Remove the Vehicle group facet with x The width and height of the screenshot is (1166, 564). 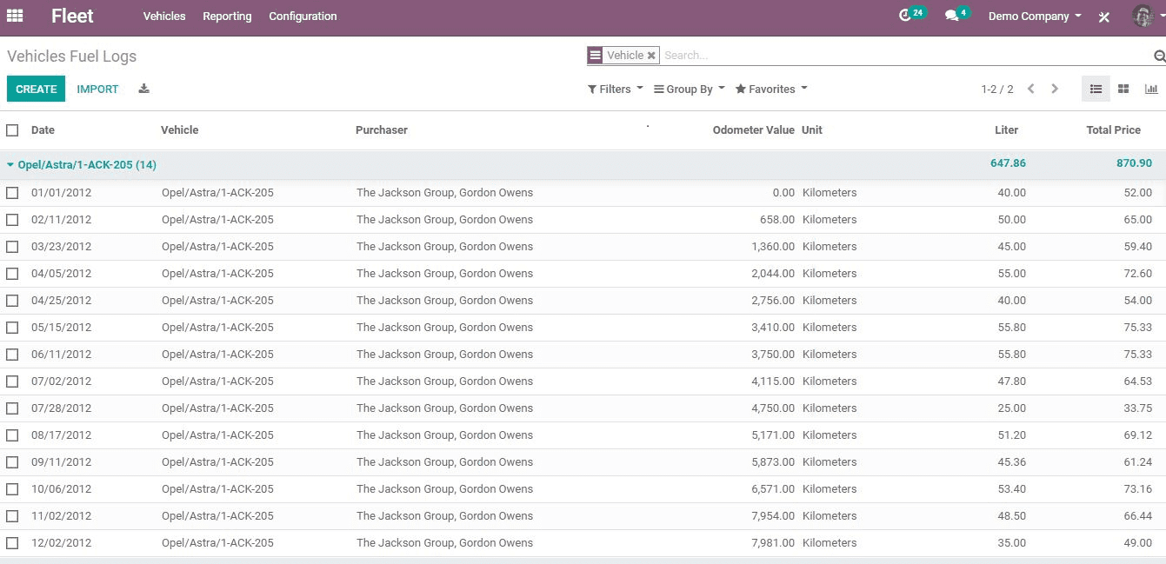click(x=651, y=56)
